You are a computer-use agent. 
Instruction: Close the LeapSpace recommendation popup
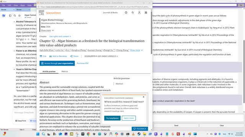click(144, 97)
